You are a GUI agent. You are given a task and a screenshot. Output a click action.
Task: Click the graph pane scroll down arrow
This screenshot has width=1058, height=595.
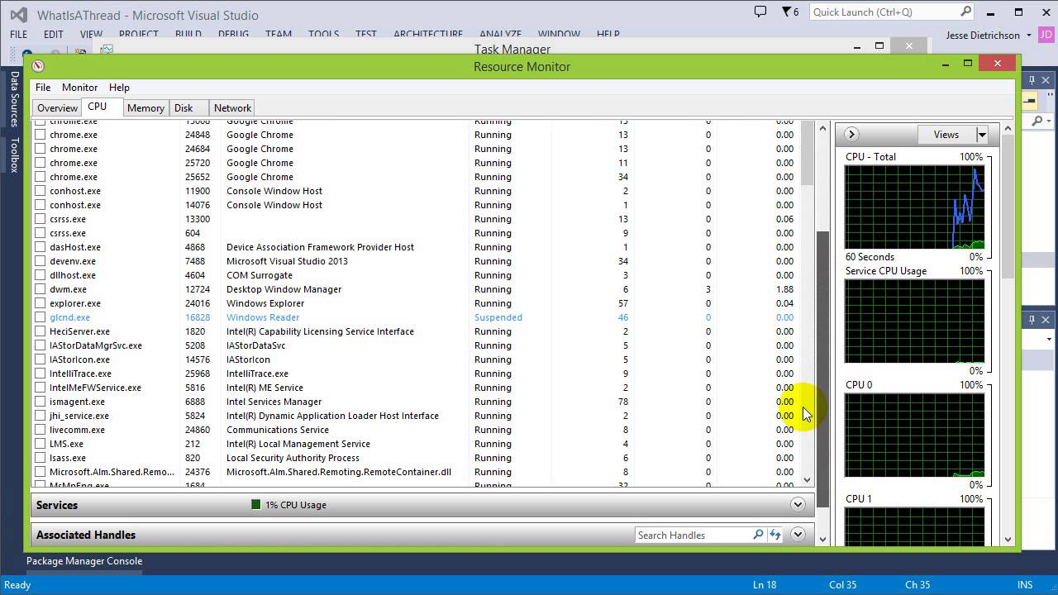coord(1008,539)
